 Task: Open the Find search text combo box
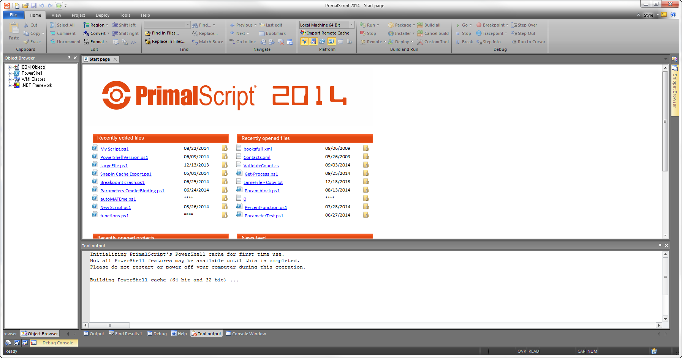[167, 25]
